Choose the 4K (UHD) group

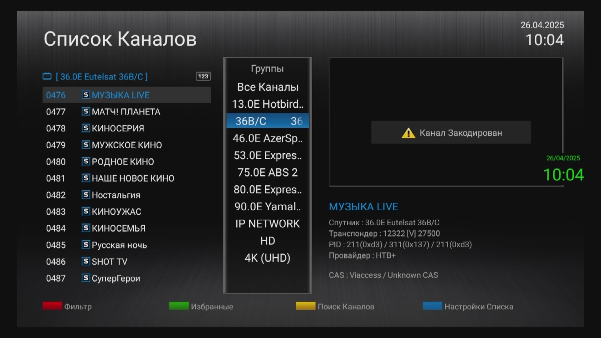[268, 258]
